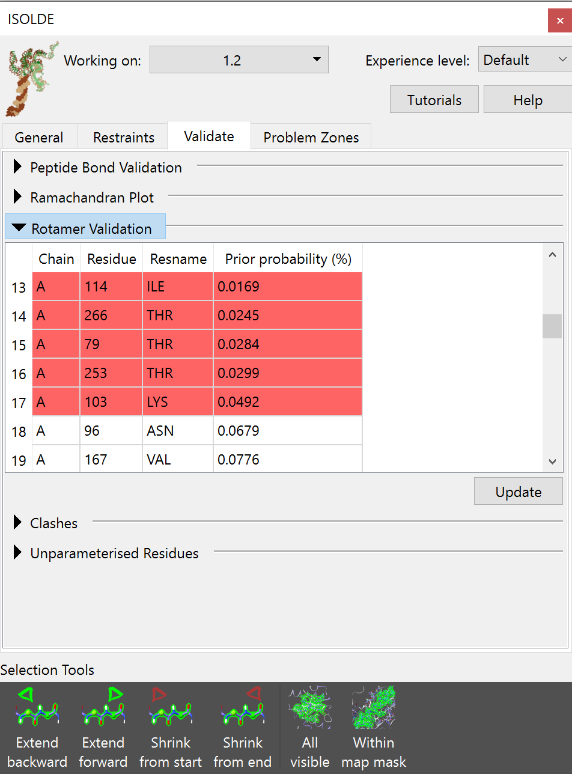Switch to the Restraints tab
The height and width of the screenshot is (774, 572).
coord(123,137)
